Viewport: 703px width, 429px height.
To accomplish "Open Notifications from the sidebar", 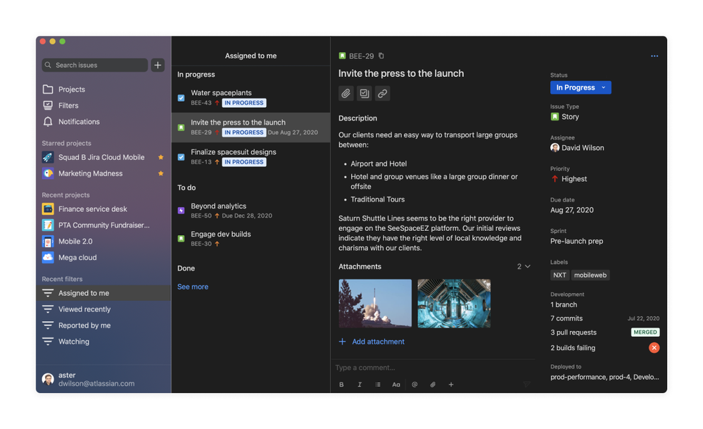I will coord(77,121).
